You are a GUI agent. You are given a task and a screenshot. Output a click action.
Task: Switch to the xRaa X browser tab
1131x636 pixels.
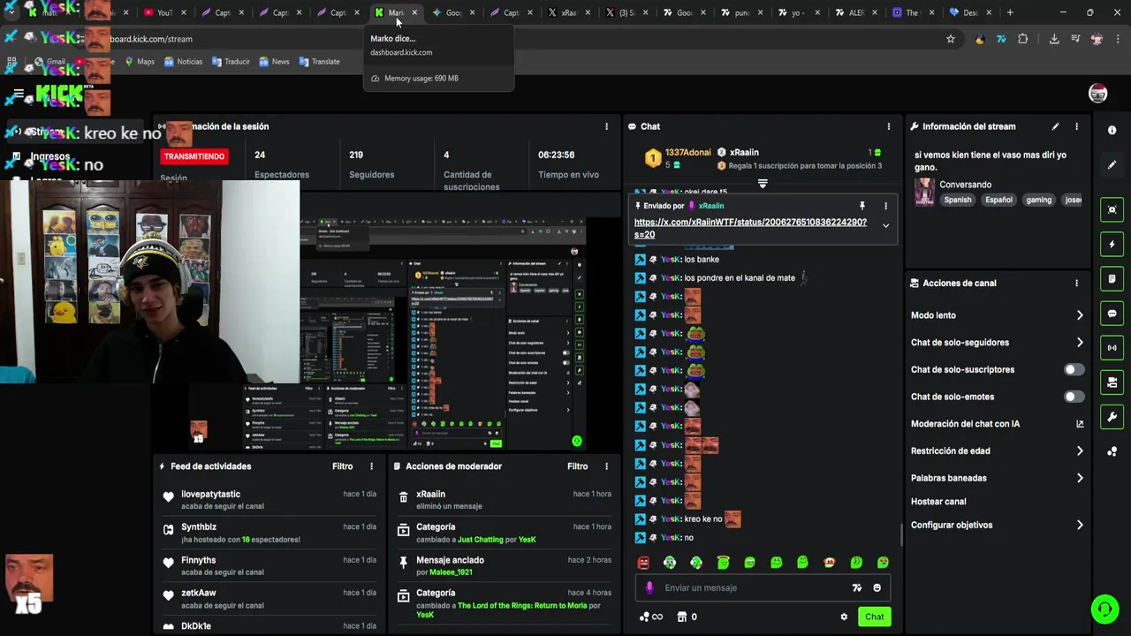568,12
